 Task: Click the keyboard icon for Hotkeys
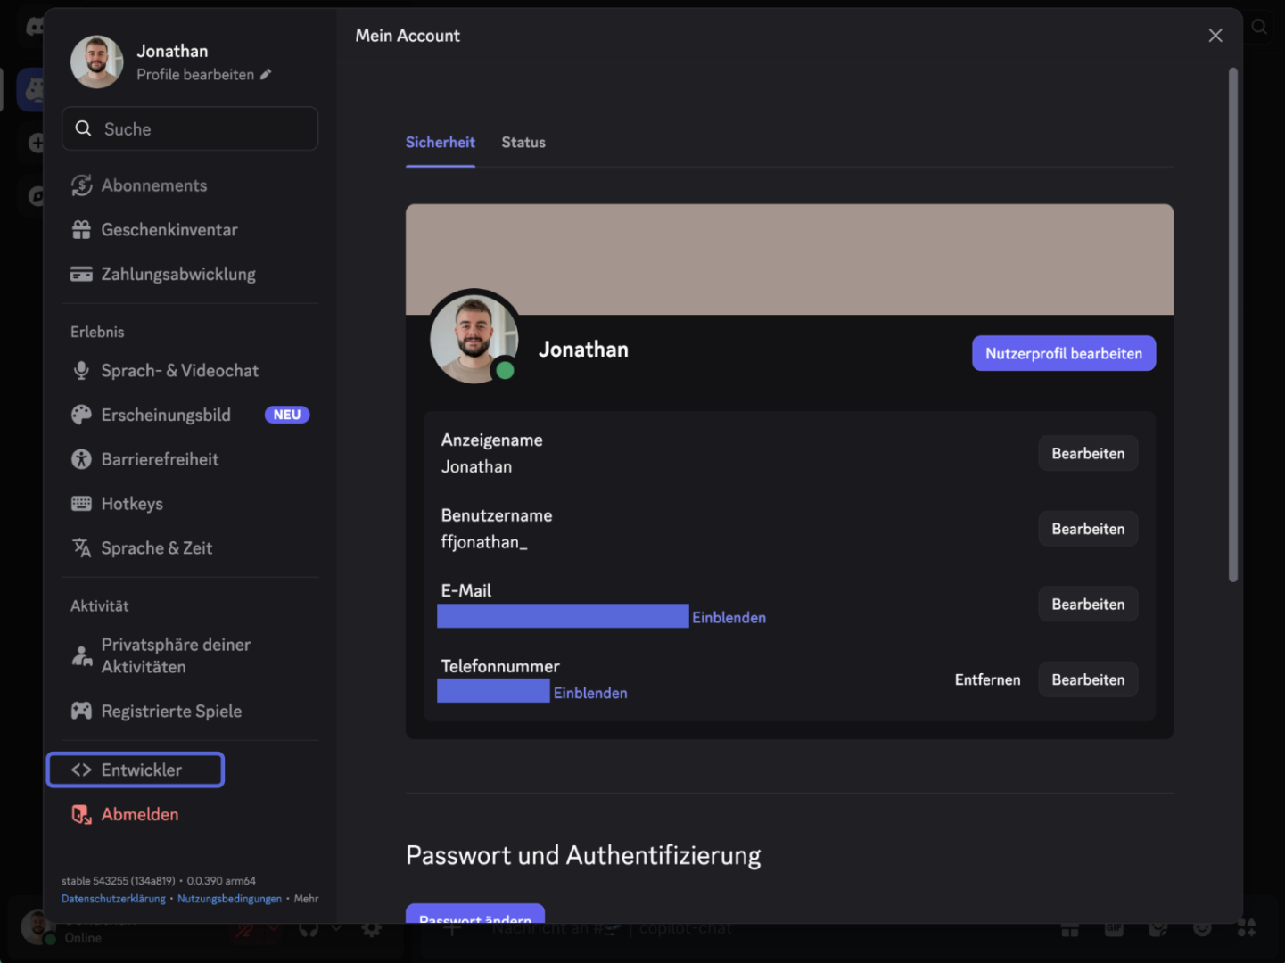tap(81, 504)
